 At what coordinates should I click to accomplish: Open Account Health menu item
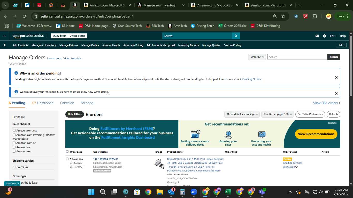pos(111,45)
